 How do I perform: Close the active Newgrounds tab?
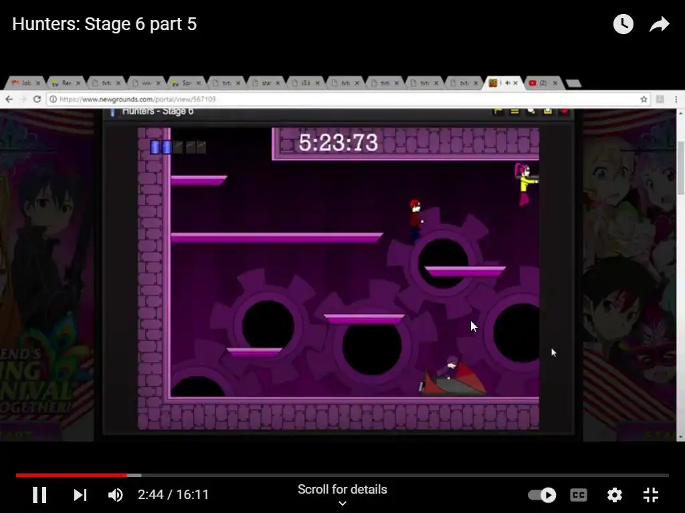[516, 83]
